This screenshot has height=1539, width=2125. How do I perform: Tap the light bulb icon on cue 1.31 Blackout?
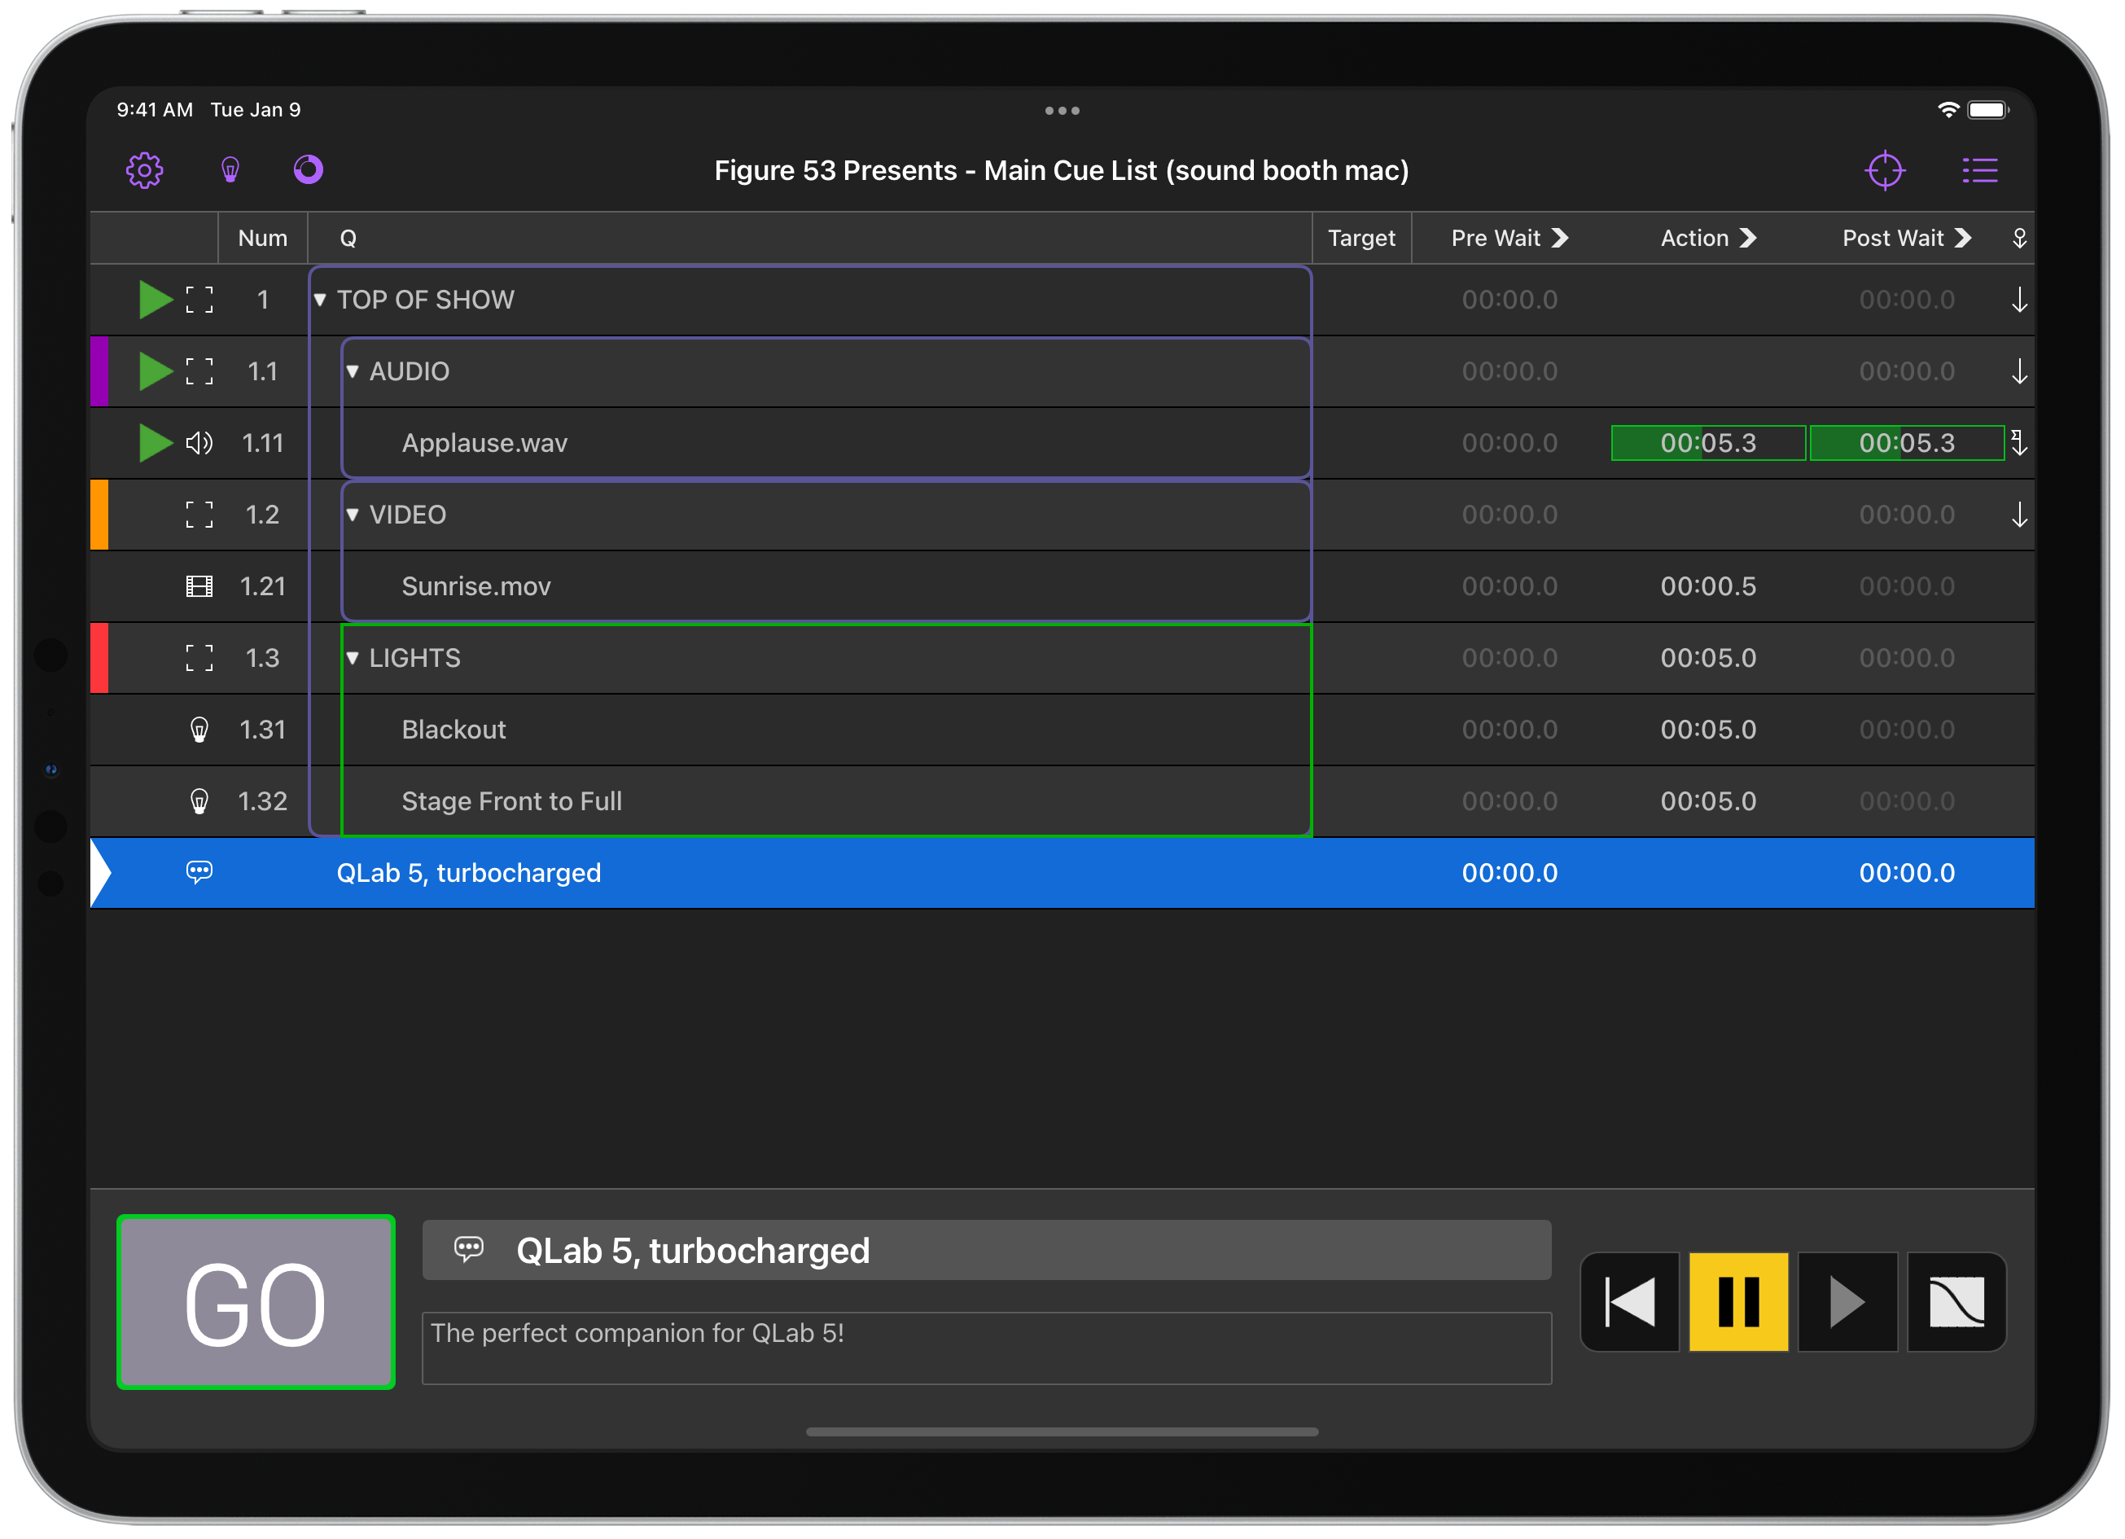coord(199,730)
